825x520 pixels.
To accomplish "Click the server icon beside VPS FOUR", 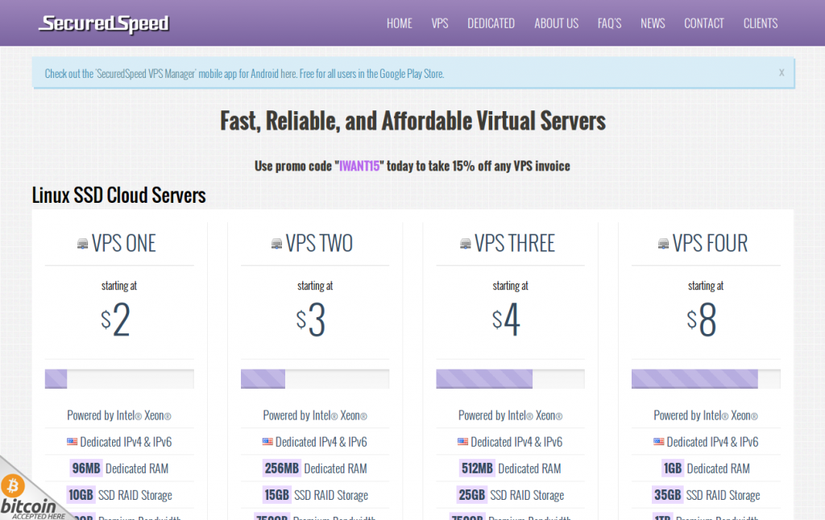I will coord(664,244).
